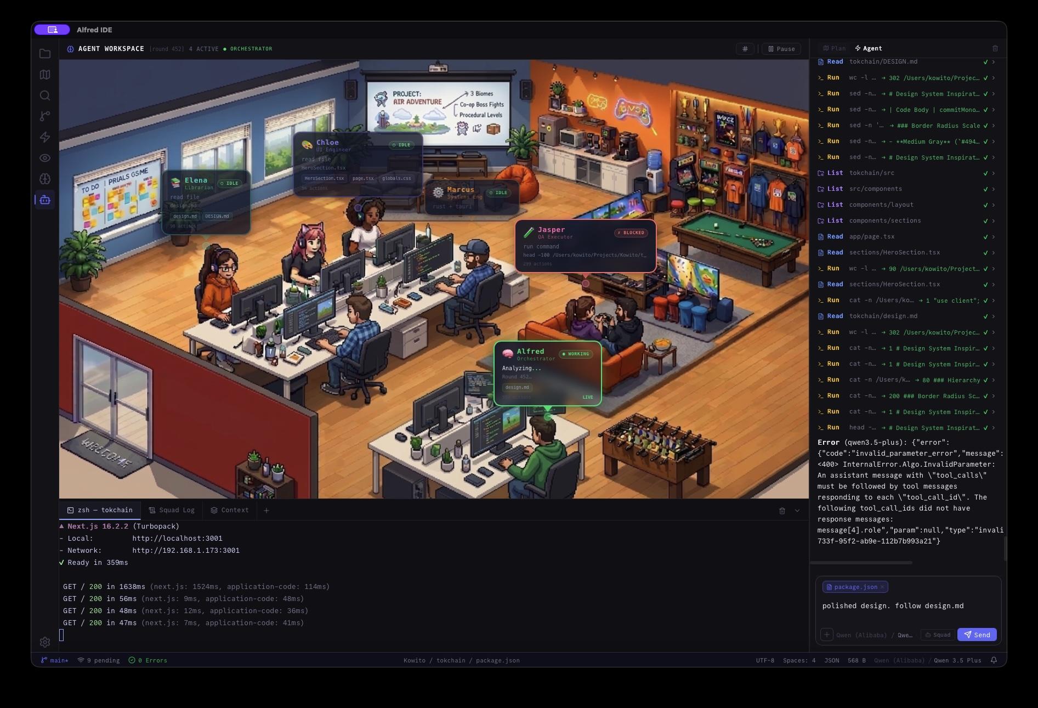Click the map icon in sidebar
This screenshot has width=1038, height=708.
(45, 75)
